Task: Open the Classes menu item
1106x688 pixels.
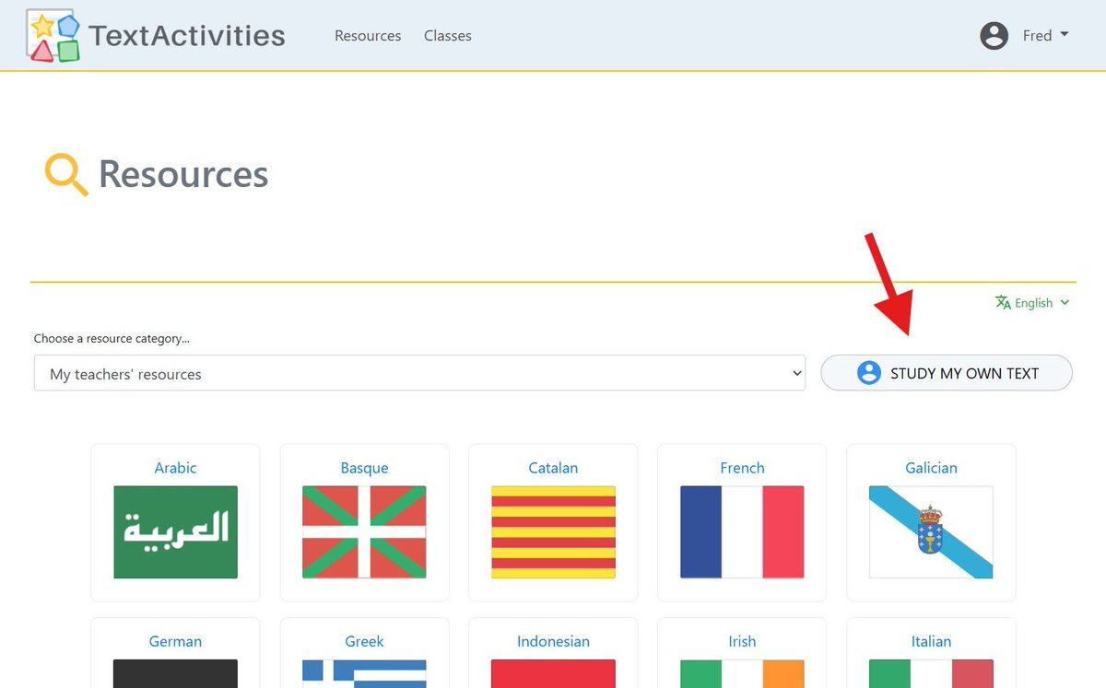Action: pos(447,36)
